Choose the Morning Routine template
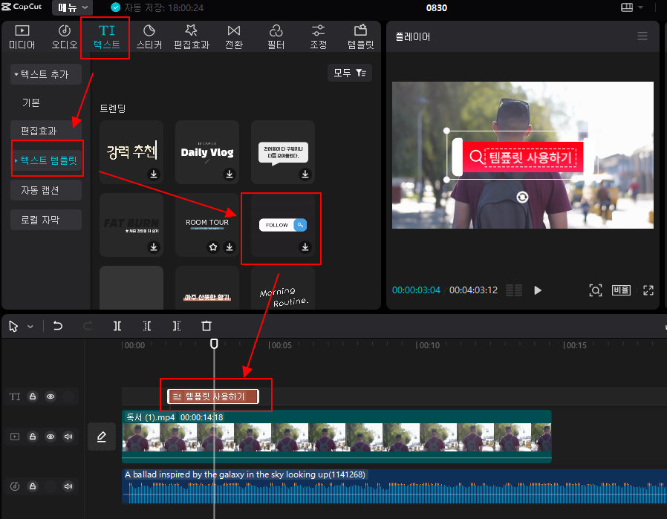This screenshot has width=667, height=519. click(283, 289)
